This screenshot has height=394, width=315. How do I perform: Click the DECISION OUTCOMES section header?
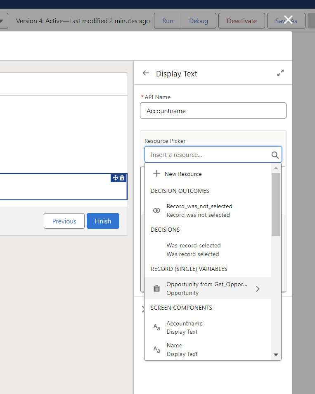pyautogui.click(x=180, y=191)
